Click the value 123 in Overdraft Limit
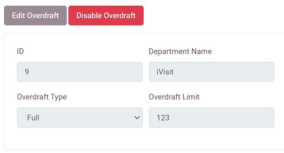Viewport: 284px width, 153px height. (163, 118)
